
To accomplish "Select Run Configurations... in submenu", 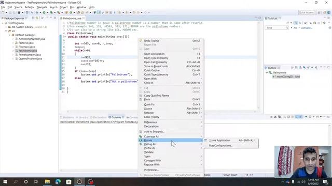I will click(x=231, y=146).
